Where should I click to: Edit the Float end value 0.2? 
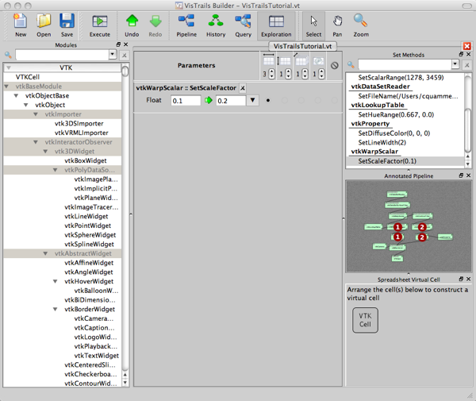click(230, 101)
